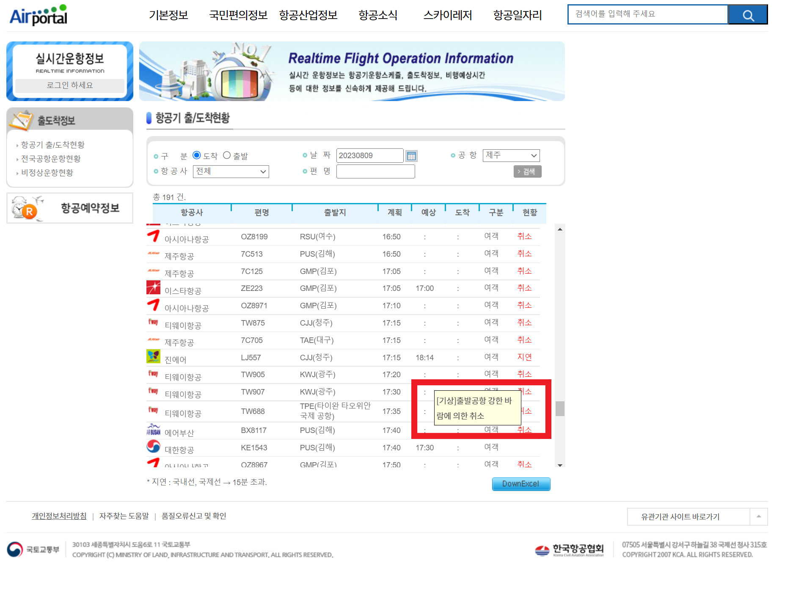
Task: Click Korean Air logo in KE1543 row
Action: (x=153, y=447)
